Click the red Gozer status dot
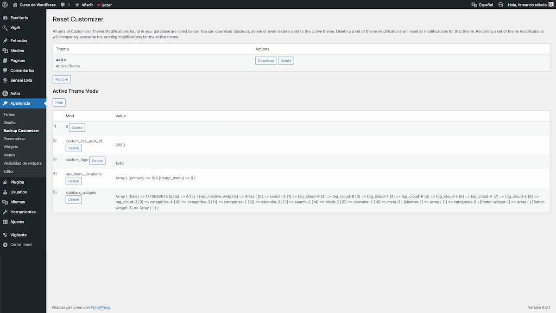Screen dimensions: 556x313 [98, 5]
